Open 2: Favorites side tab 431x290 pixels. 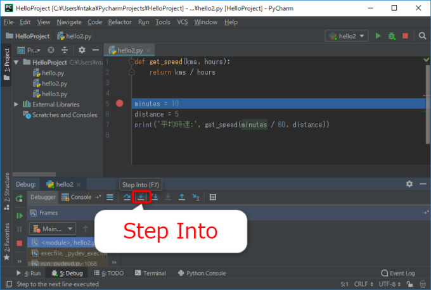(6, 242)
